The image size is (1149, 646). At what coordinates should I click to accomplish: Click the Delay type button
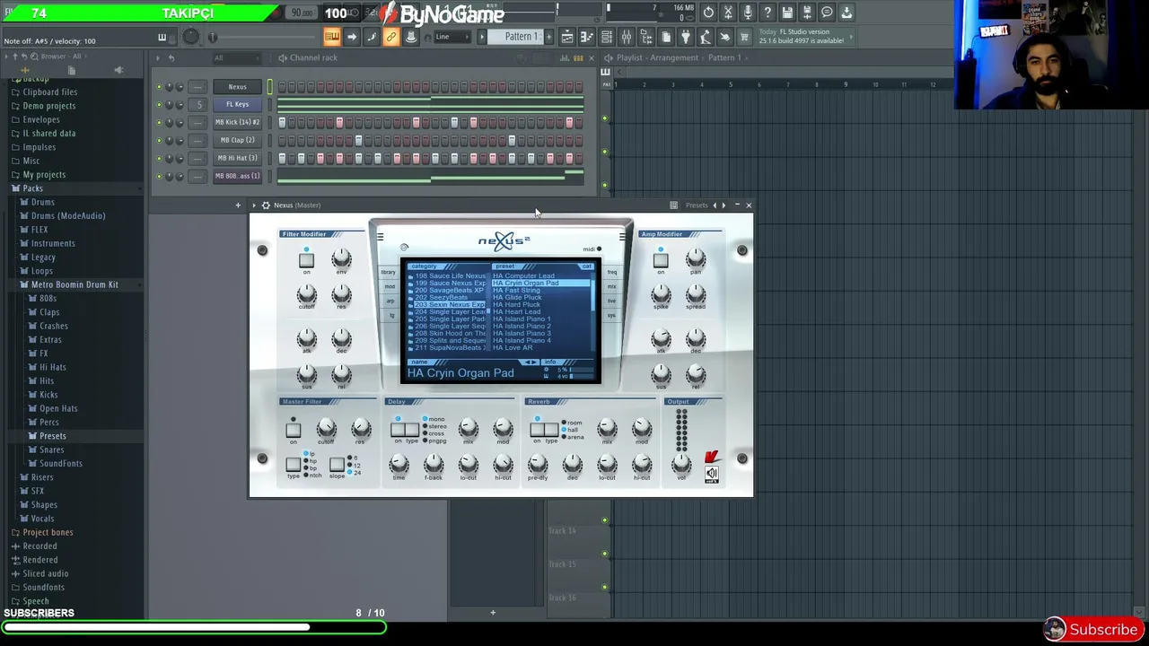(x=412, y=430)
